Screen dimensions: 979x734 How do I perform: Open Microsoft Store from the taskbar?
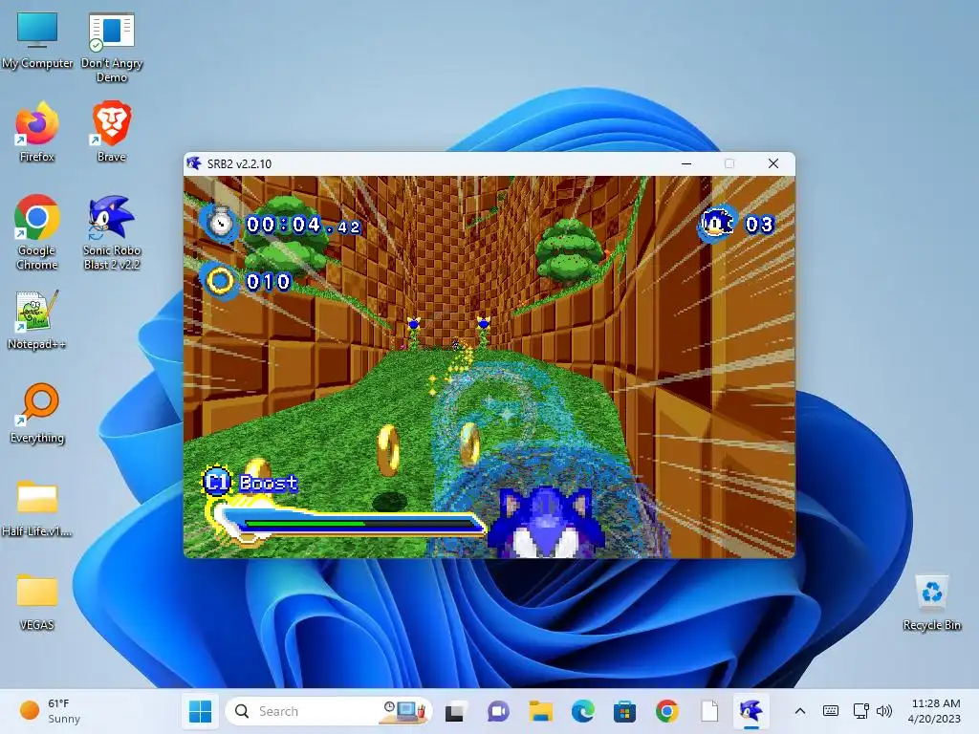(624, 711)
